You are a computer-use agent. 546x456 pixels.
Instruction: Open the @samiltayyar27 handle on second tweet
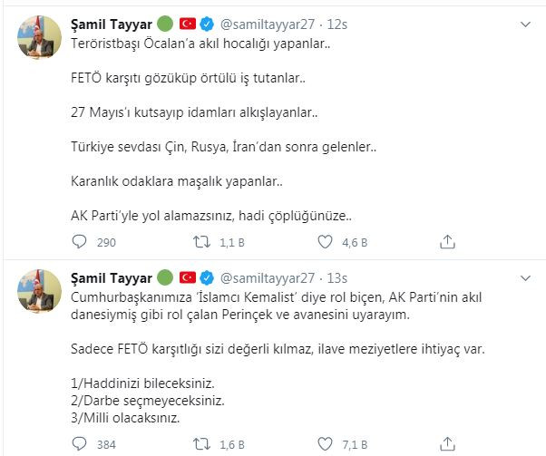pyautogui.click(x=265, y=277)
